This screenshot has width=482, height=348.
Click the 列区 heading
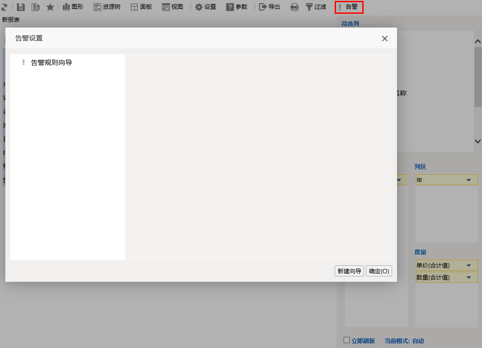click(420, 167)
